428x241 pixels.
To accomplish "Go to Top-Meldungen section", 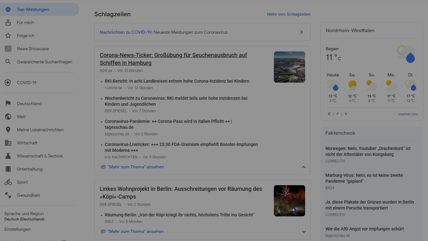I will click(40, 9).
